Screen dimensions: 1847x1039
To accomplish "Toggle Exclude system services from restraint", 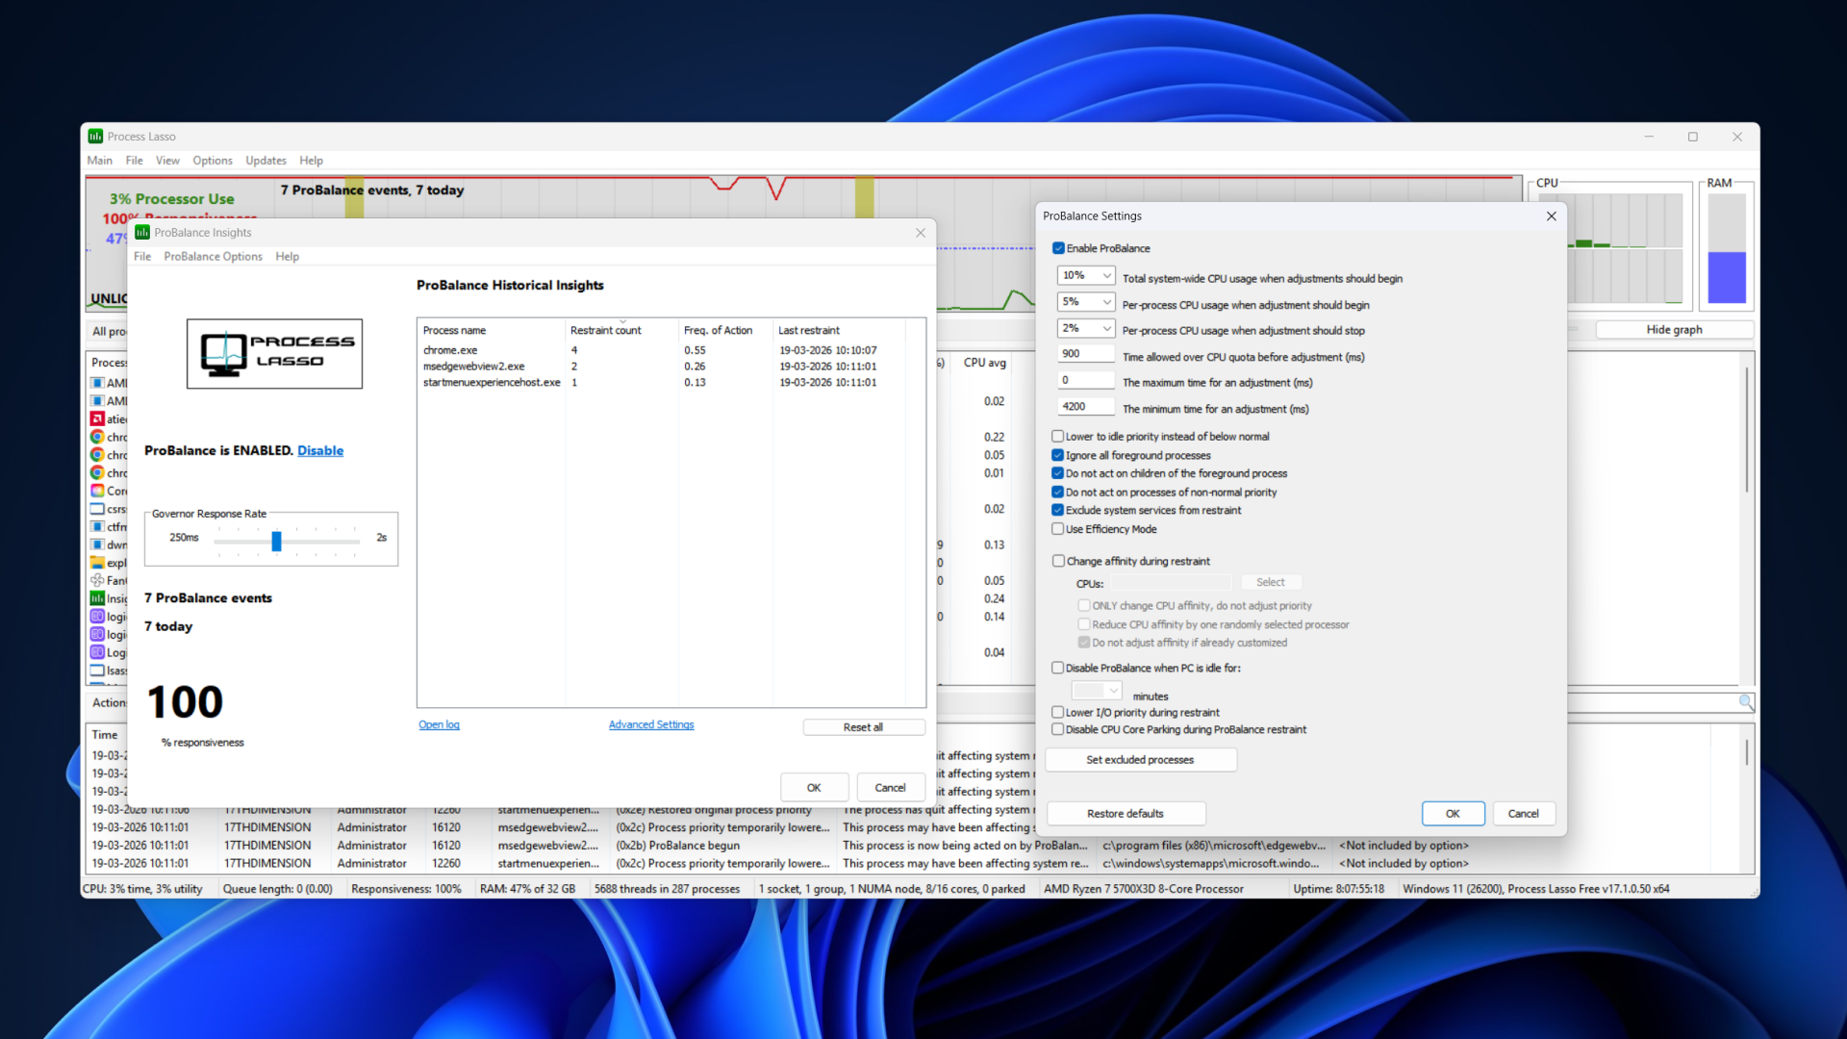I will (1058, 511).
